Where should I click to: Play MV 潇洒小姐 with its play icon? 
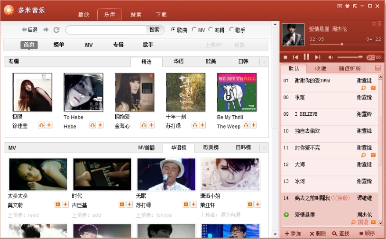pos(250,204)
